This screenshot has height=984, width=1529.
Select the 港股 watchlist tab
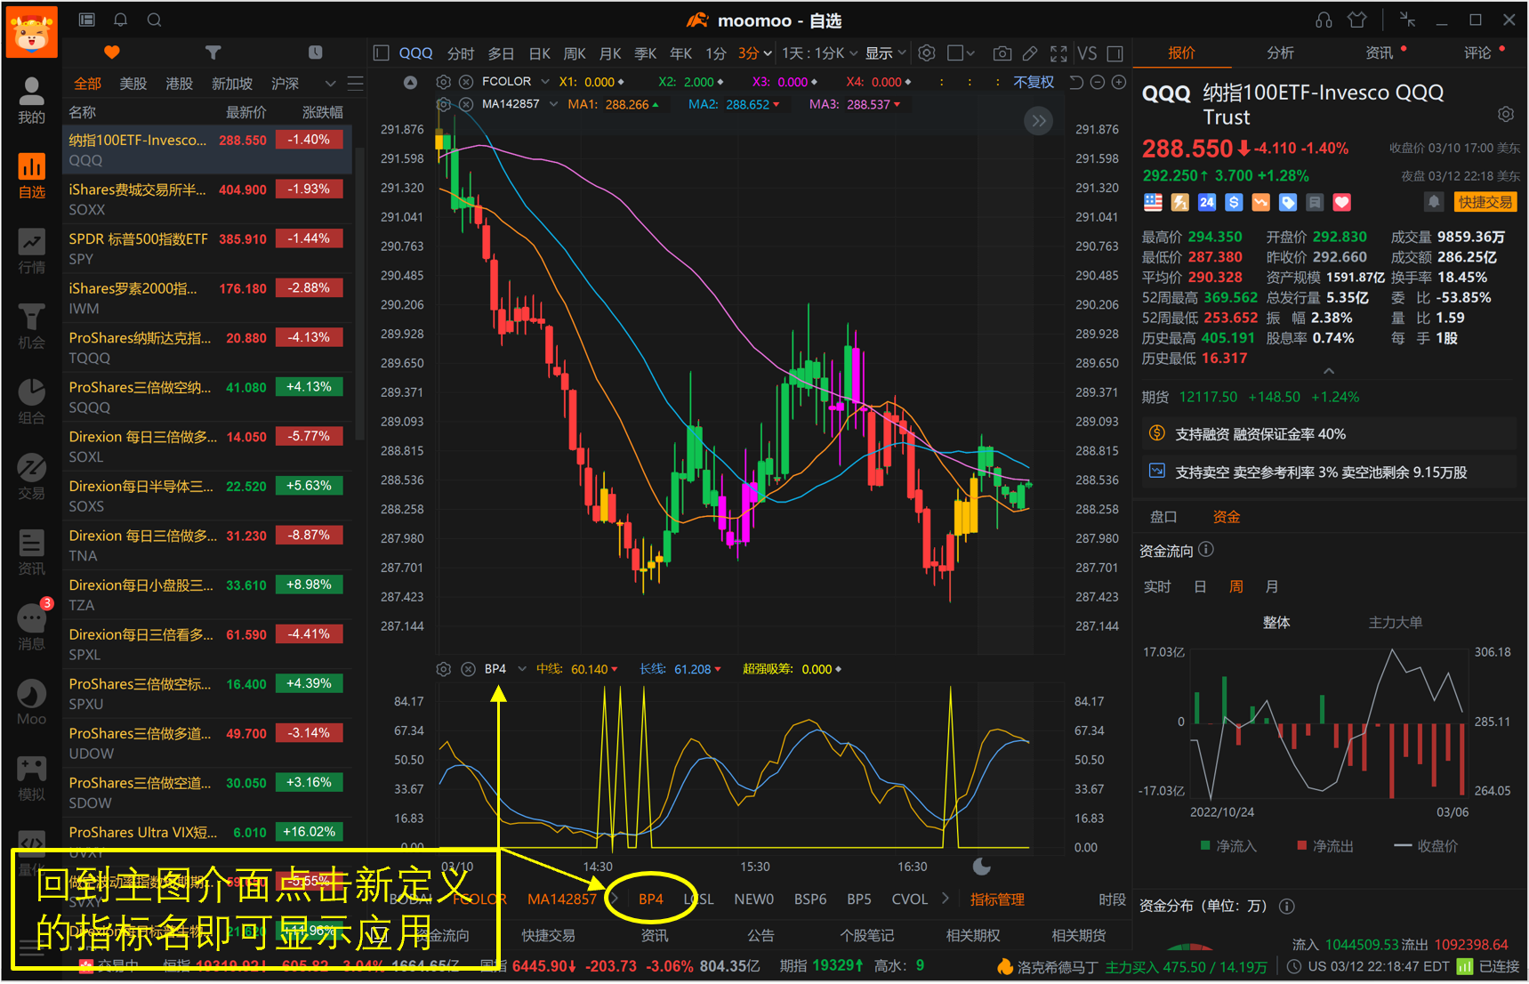coord(180,84)
